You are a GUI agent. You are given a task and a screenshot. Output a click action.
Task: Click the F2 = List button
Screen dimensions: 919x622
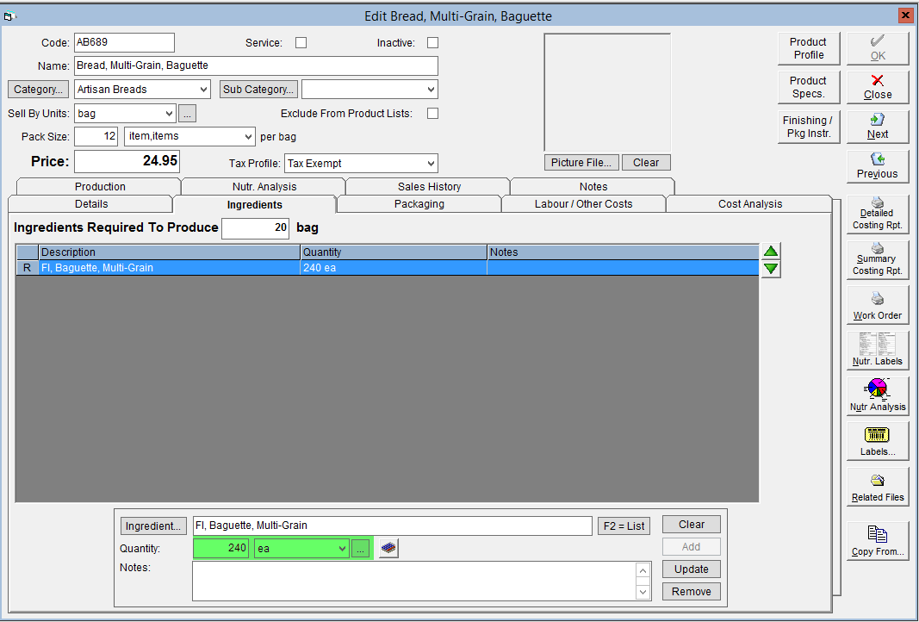(x=624, y=526)
